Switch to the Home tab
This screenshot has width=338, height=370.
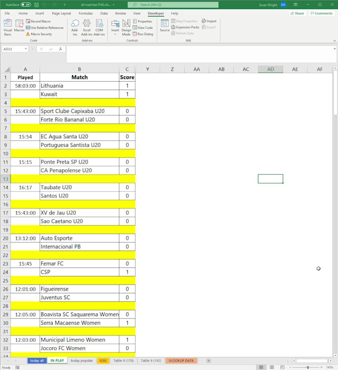[x=23, y=13]
